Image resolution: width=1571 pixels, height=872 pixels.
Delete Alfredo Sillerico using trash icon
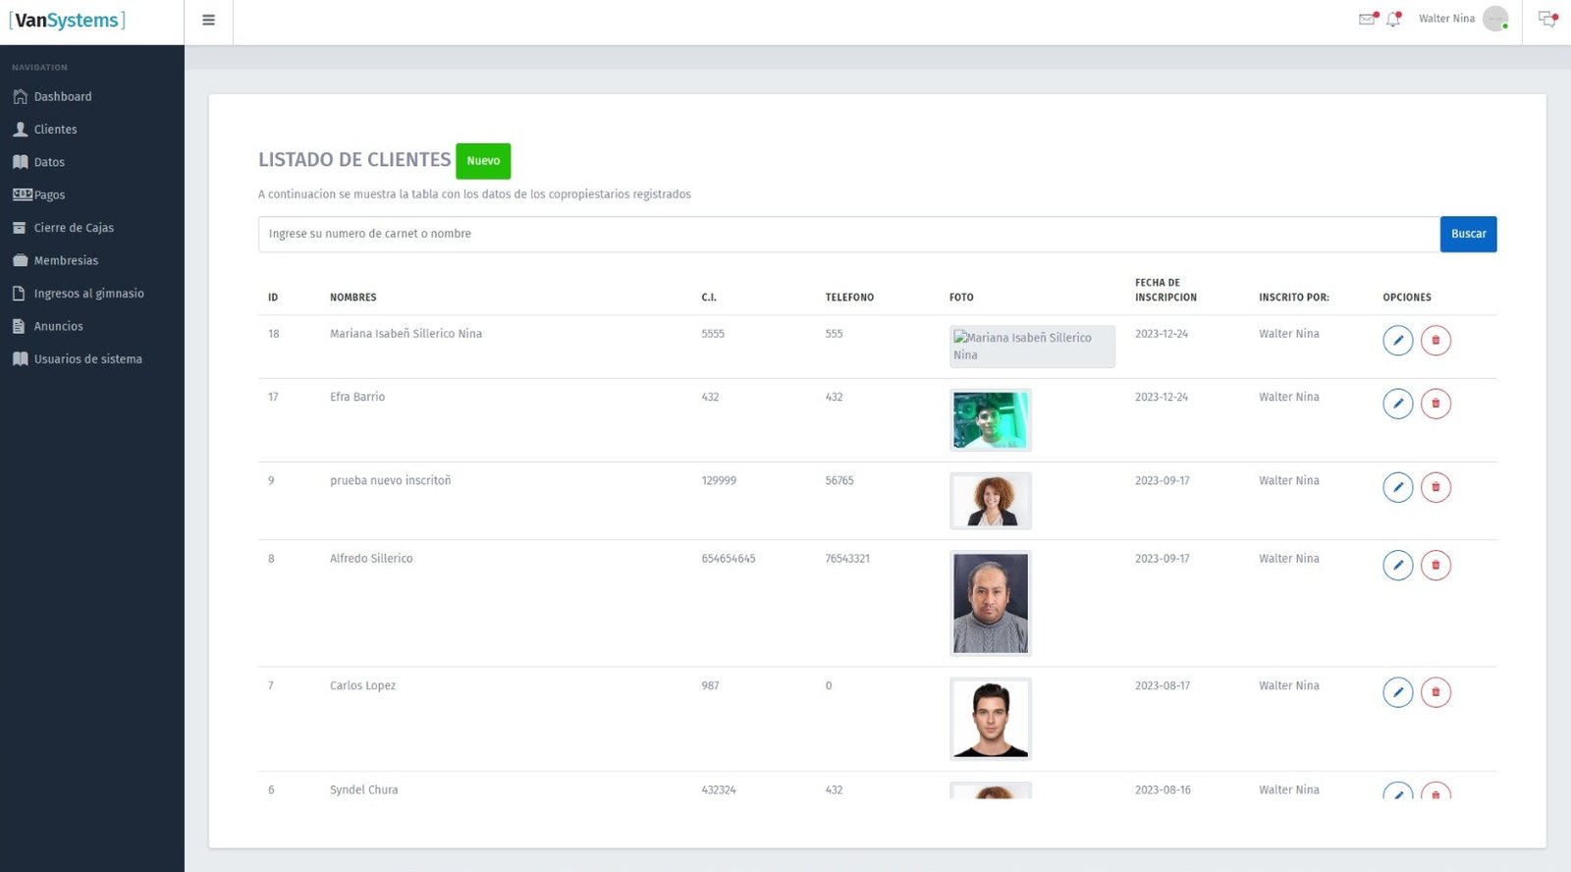click(x=1436, y=565)
